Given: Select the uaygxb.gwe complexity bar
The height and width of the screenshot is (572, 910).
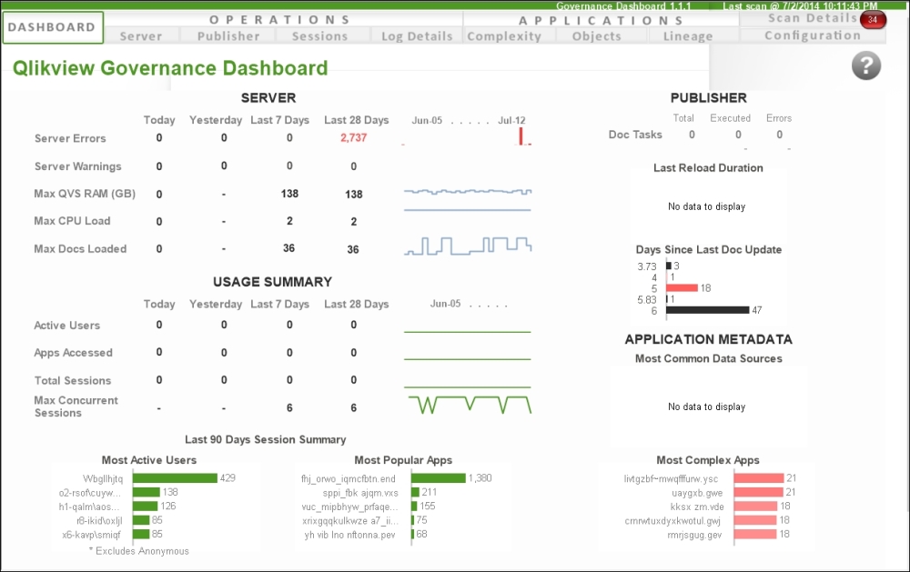Looking at the screenshot, I should [759, 492].
